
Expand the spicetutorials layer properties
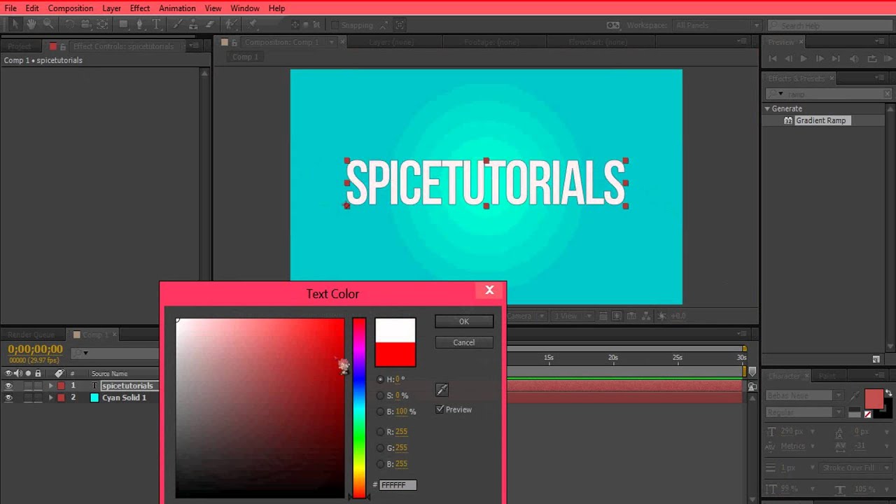(x=50, y=386)
